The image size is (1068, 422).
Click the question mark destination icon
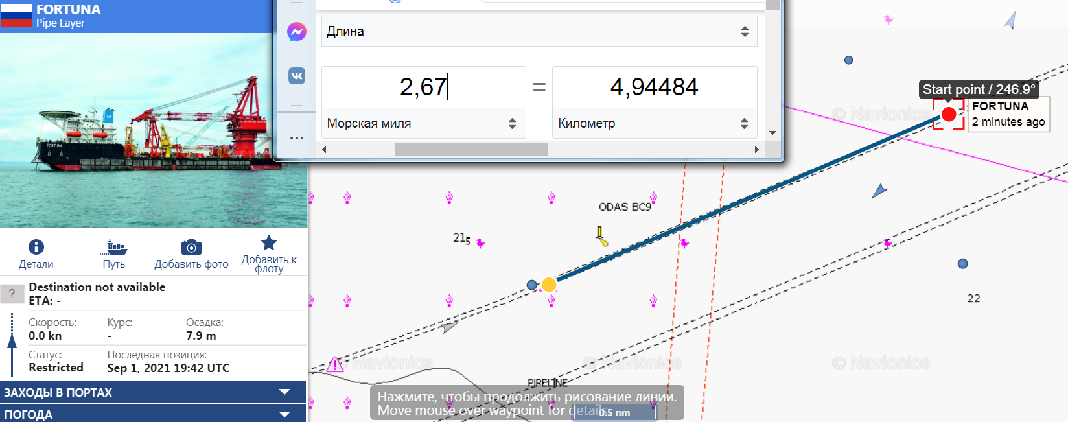12,294
